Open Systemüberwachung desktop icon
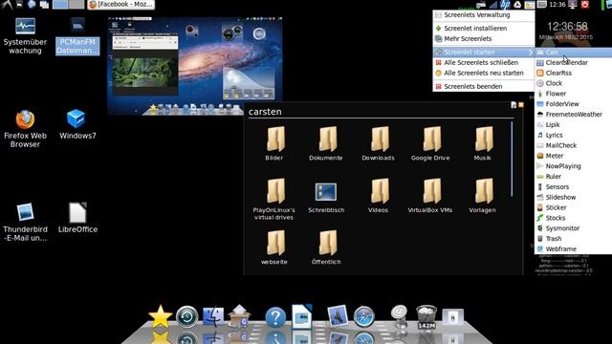Screen dimensions: 612x344 pos(25,36)
